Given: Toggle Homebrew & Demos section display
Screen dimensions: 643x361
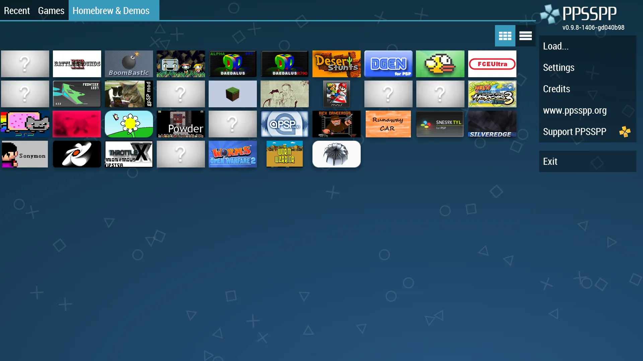Looking at the screenshot, I should pyautogui.click(x=111, y=10).
